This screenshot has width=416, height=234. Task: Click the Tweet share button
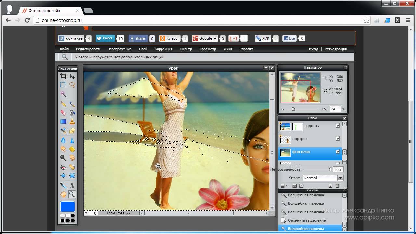tap(105, 38)
